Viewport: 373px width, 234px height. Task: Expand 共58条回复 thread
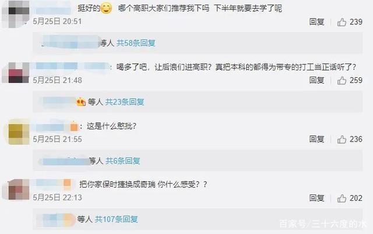pos(136,43)
